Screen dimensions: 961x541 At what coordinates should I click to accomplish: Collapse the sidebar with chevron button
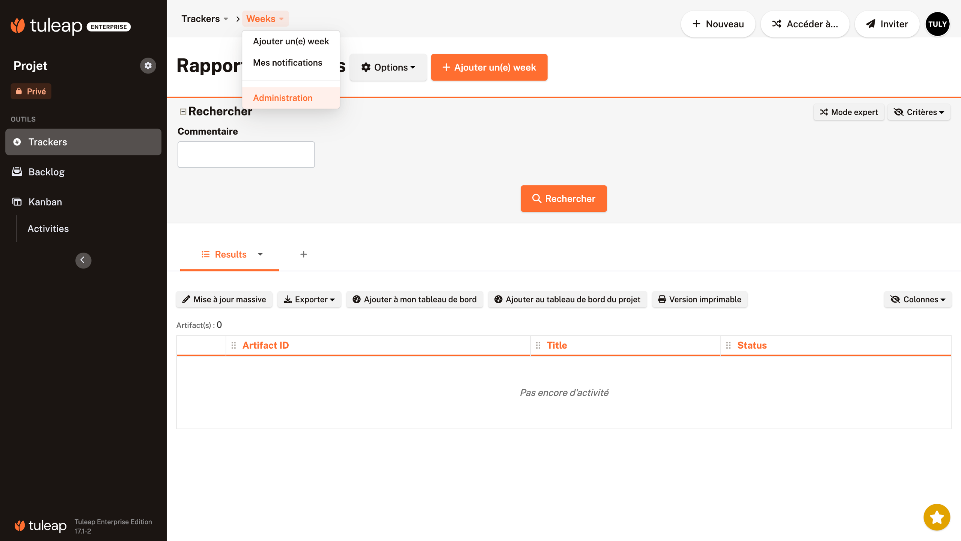point(83,260)
